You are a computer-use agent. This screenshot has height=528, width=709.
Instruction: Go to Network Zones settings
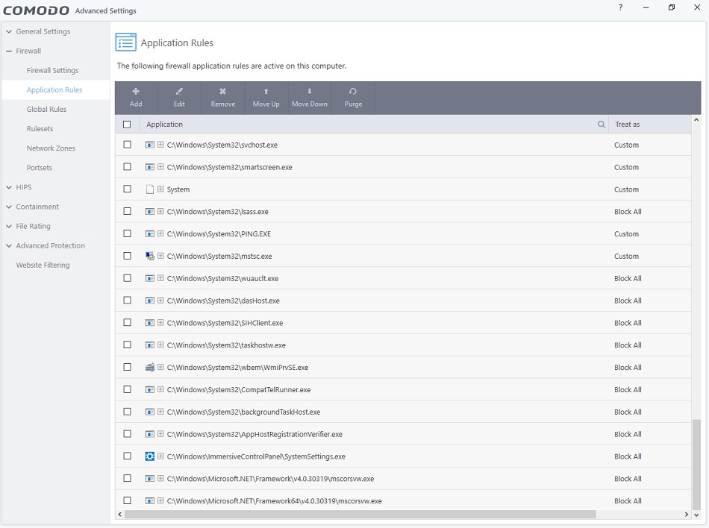click(51, 148)
